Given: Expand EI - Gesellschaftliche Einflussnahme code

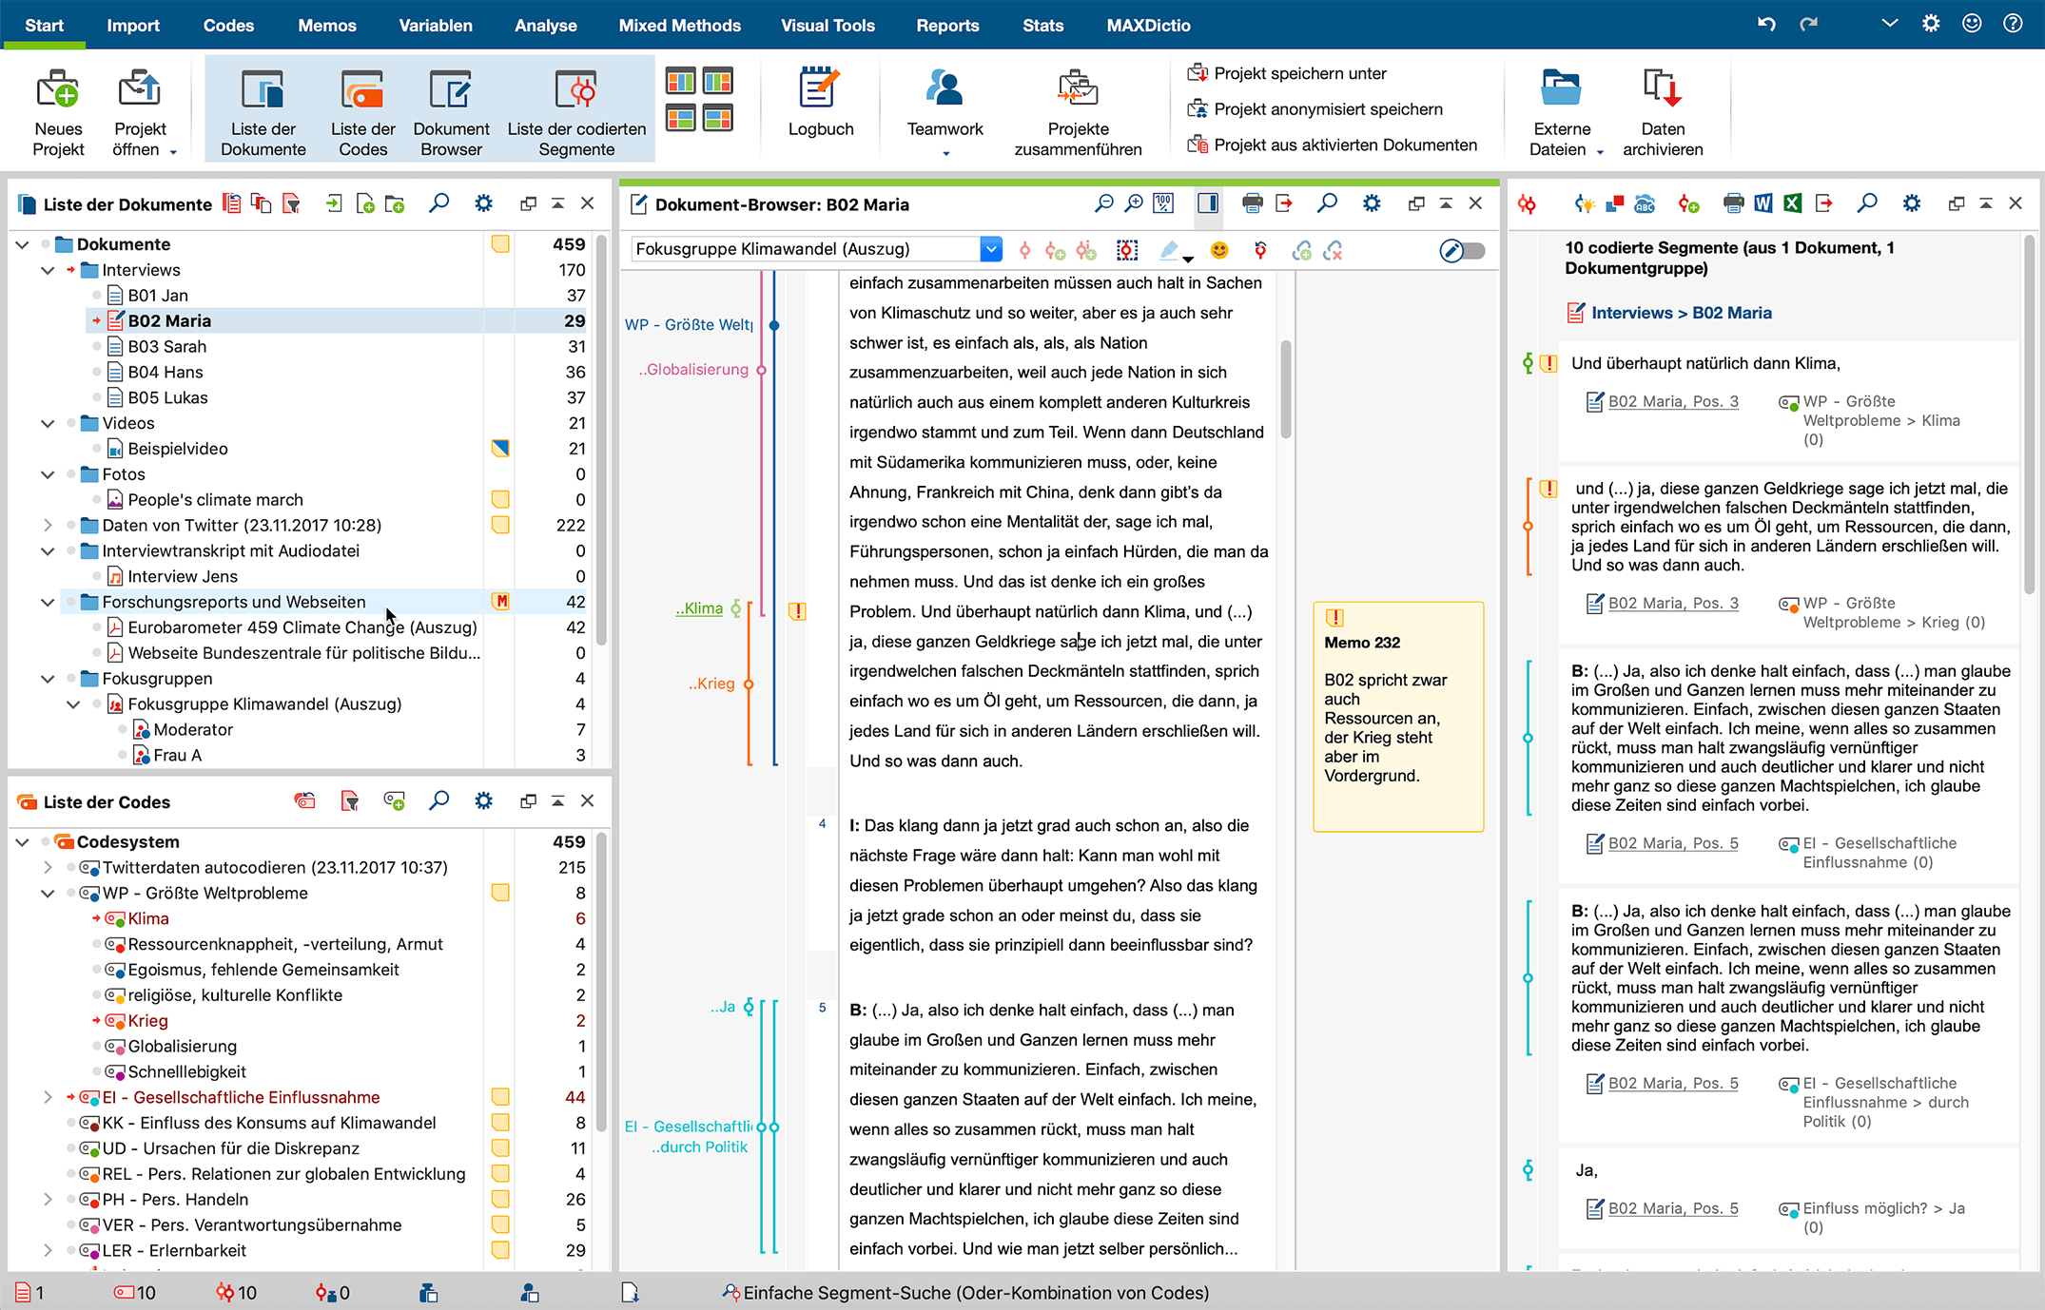Looking at the screenshot, I should tap(48, 1098).
